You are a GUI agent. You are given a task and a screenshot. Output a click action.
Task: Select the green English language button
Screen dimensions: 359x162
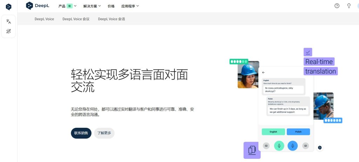click(x=273, y=132)
